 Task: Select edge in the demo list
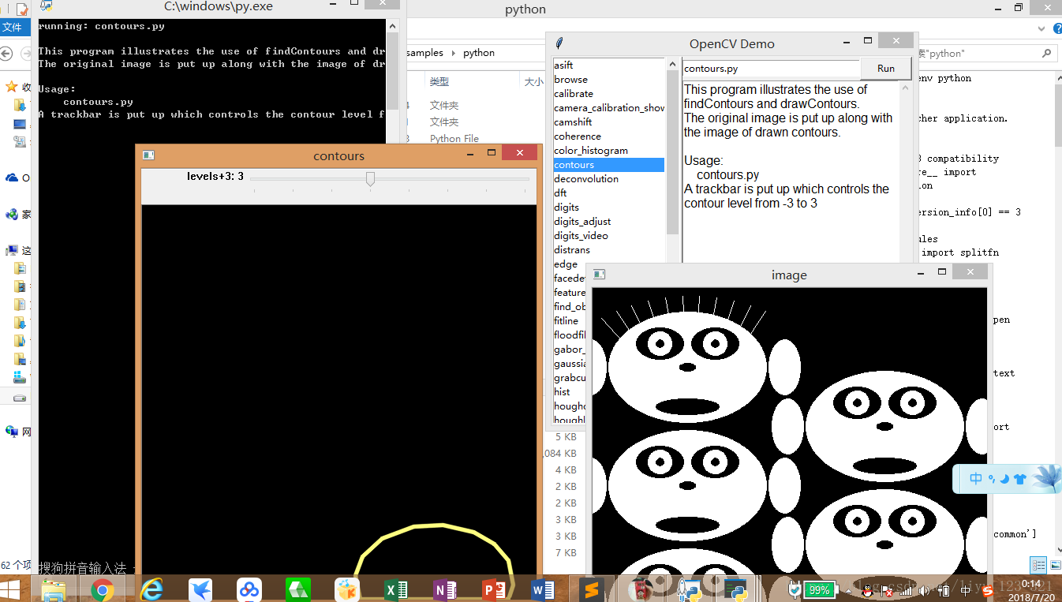[x=566, y=264]
